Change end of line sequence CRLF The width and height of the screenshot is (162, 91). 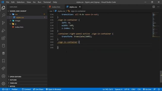coord(133,89)
